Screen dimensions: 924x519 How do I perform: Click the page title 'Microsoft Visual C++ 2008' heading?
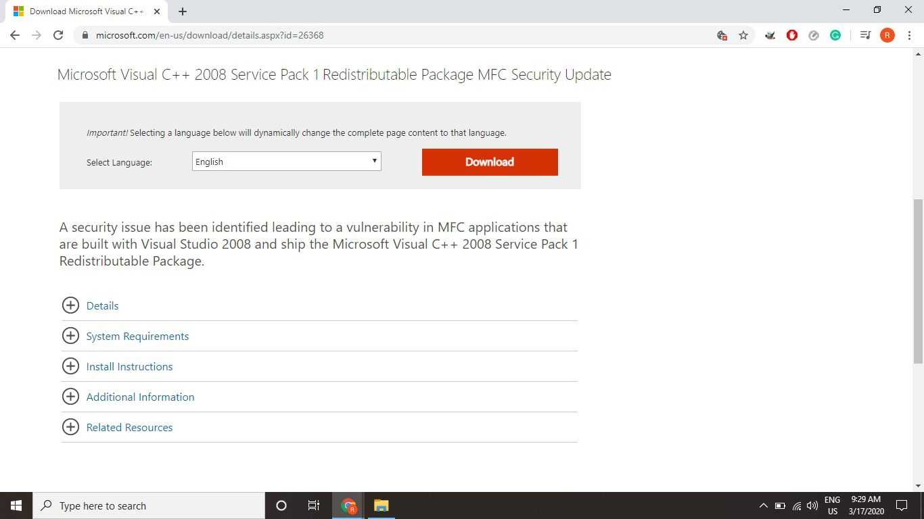point(334,74)
